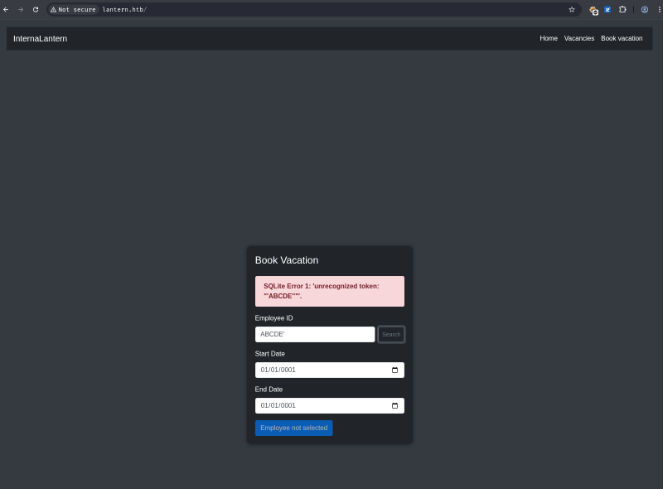Open the End Date calendar picker
Image resolution: width=663 pixels, height=489 pixels.
394,405
